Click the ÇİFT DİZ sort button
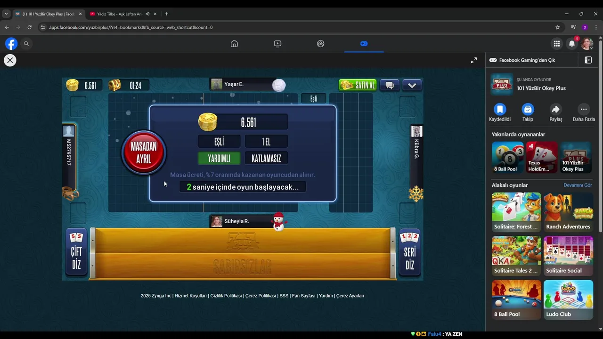 [x=76, y=252]
